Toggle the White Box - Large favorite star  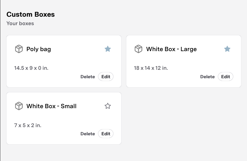(x=227, y=49)
